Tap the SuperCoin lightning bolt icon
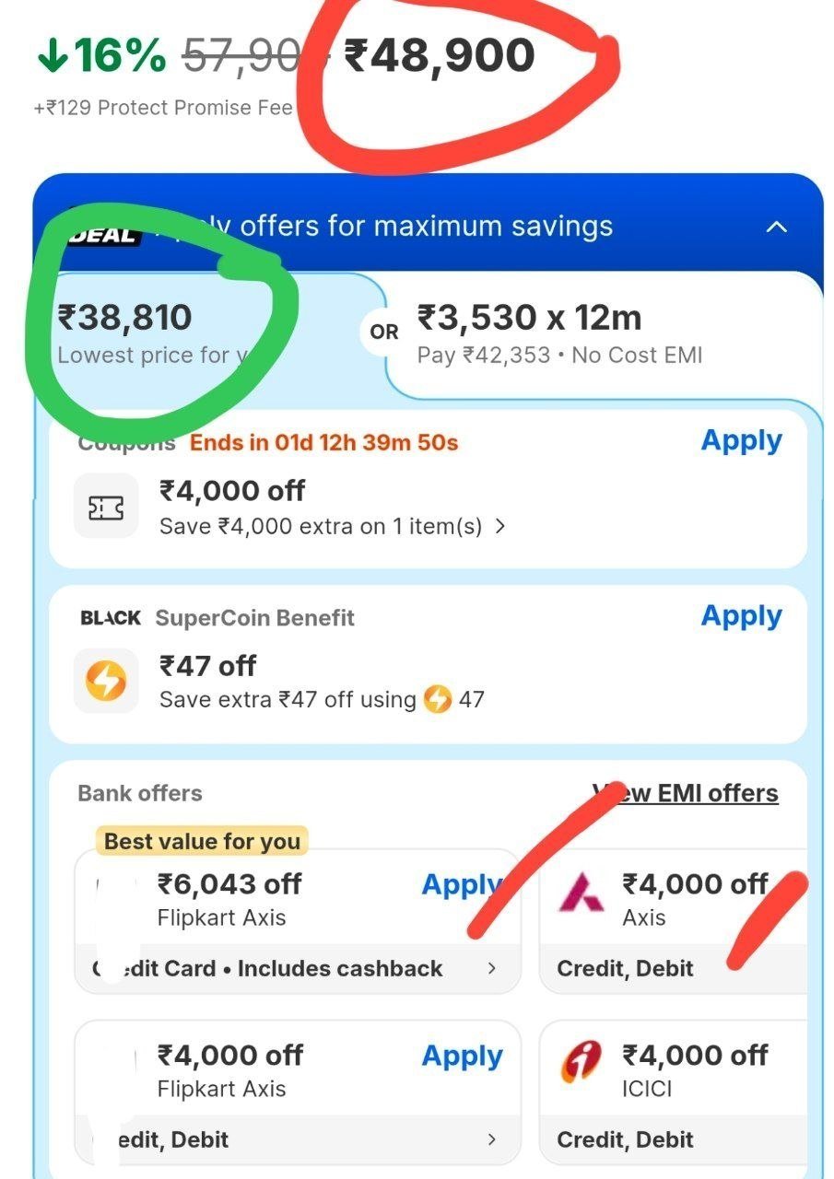The height and width of the screenshot is (1179, 834). click(106, 681)
